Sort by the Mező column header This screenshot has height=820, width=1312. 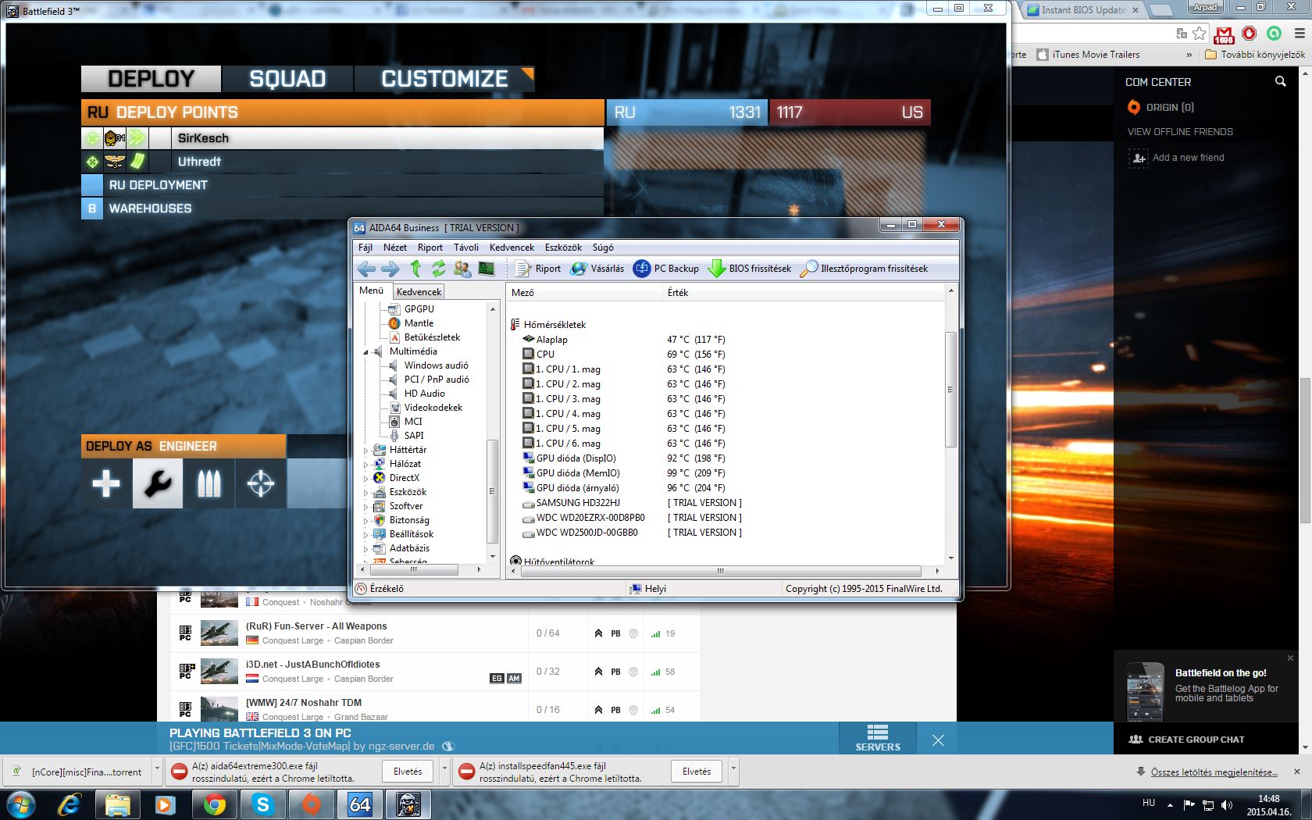tap(584, 293)
